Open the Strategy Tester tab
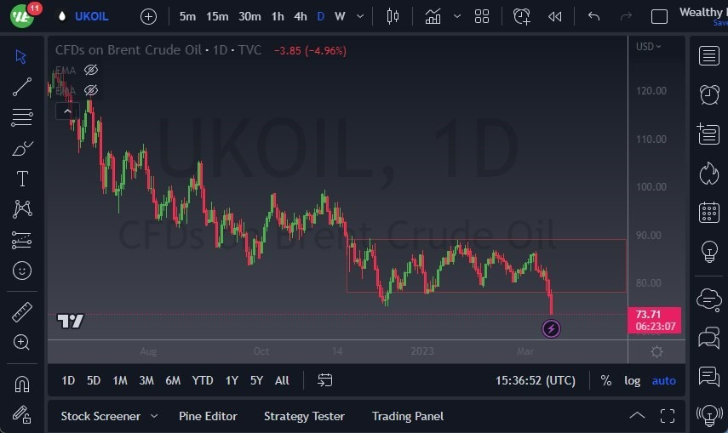This screenshot has height=433, width=728. click(304, 416)
